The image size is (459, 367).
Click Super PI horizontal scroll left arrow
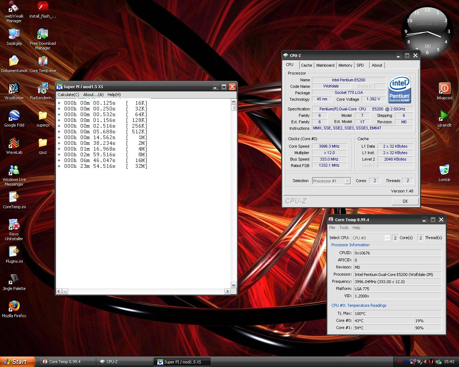pyautogui.click(x=59, y=292)
